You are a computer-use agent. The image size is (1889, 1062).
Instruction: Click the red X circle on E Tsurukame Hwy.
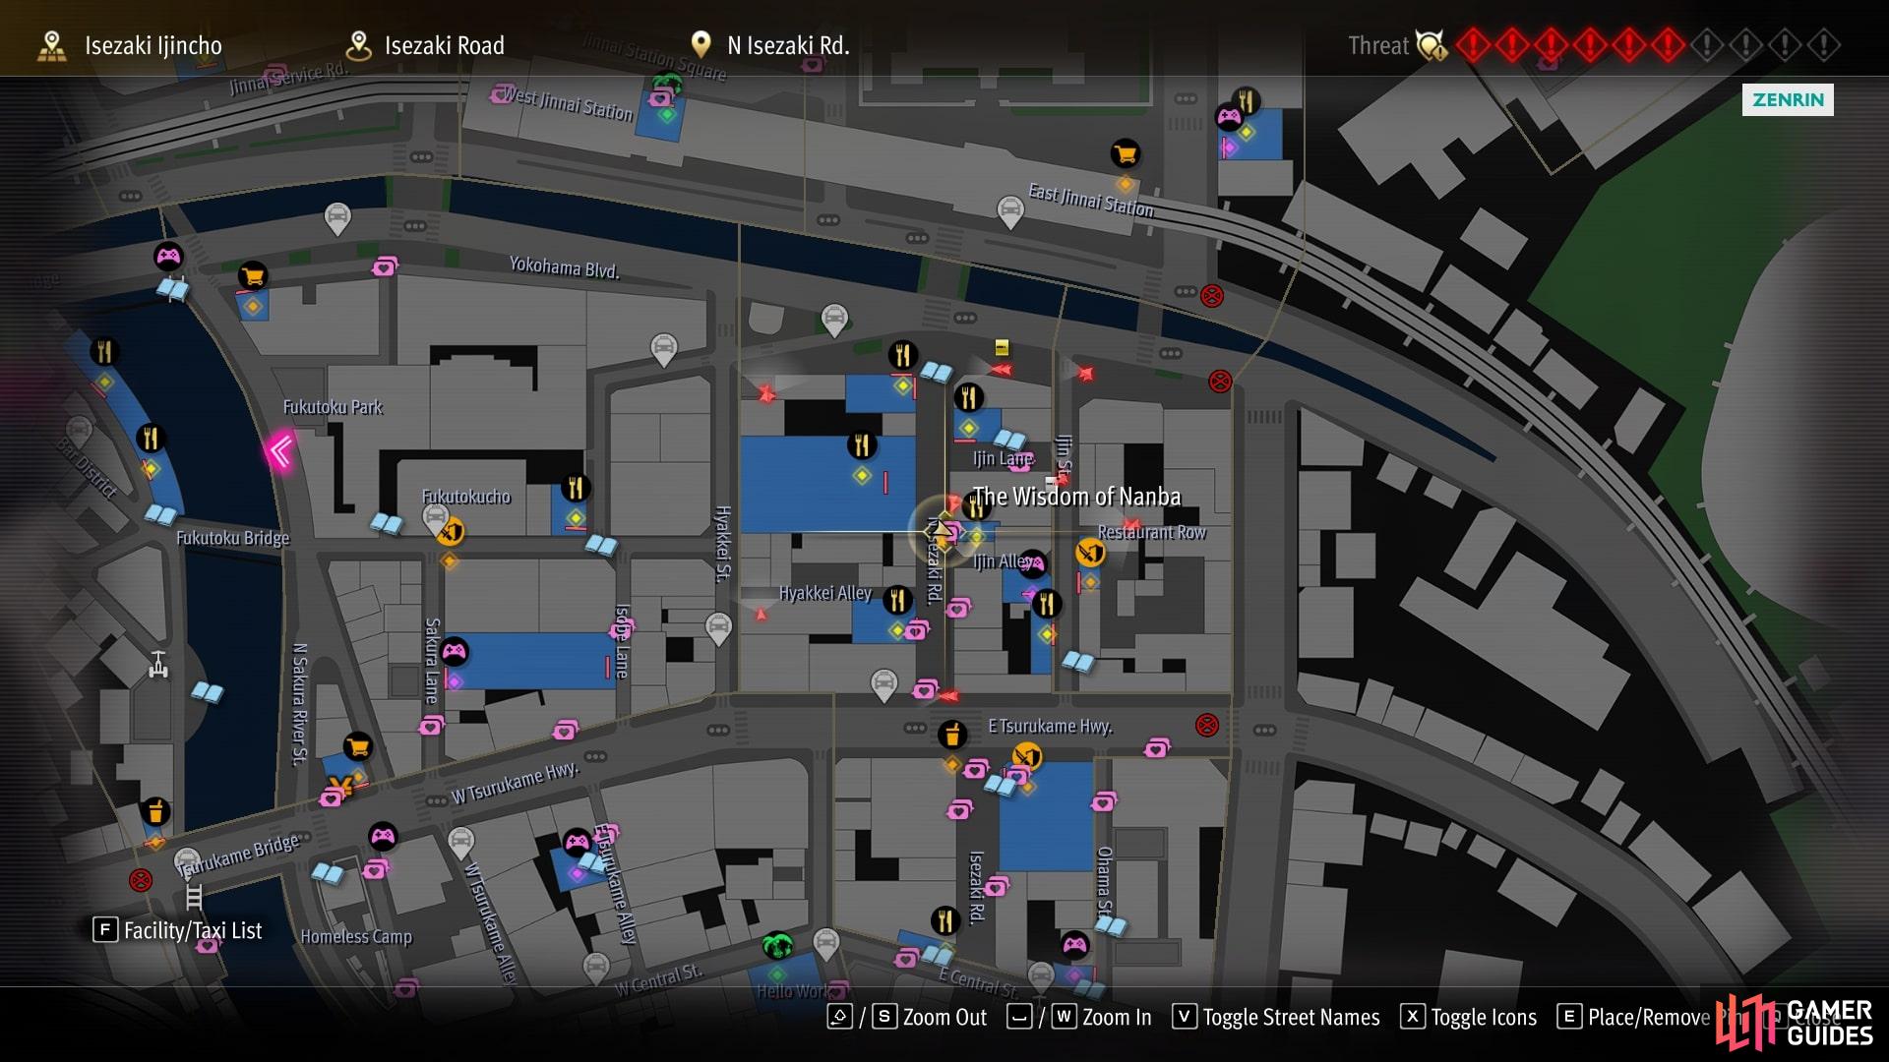tap(1207, 726)
